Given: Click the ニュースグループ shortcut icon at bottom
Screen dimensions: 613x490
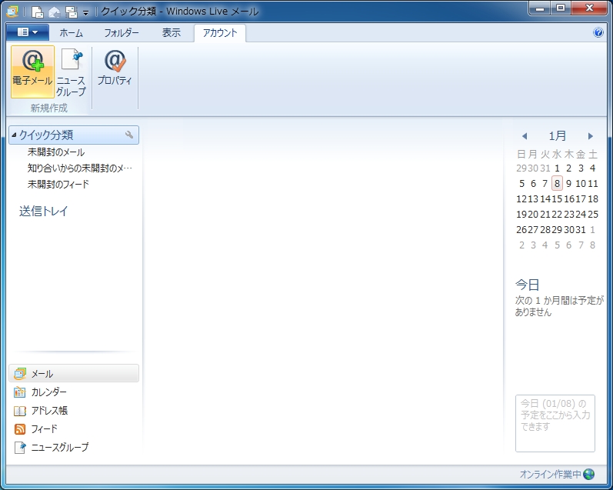Looking at the screenshot, I should click(x=20, y=448).
